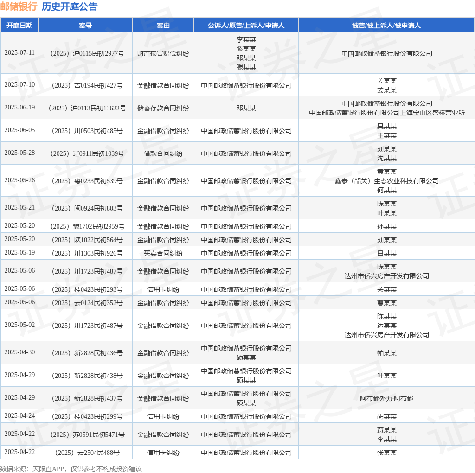475x473 pixels.
Task: Click defendant 曹某某
Action: point(387,303)
